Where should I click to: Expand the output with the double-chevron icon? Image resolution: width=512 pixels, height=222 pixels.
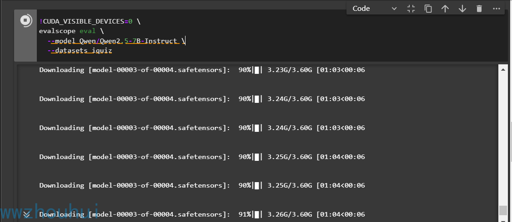27,214
